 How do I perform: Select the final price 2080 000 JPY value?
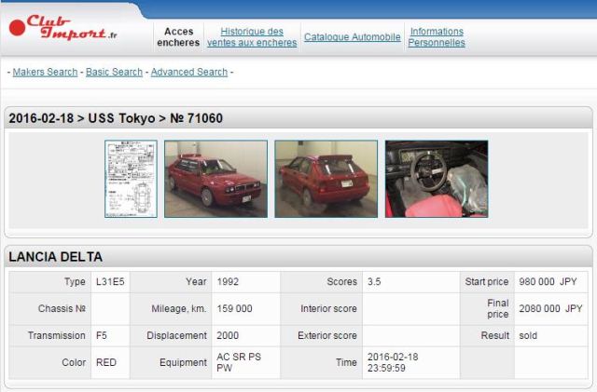(550, 308)
